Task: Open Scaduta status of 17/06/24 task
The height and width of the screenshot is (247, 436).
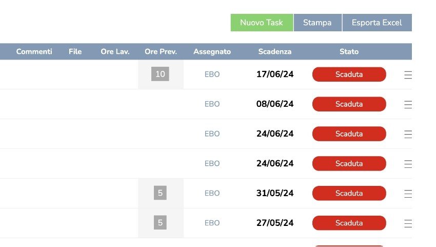Action: 349,74
